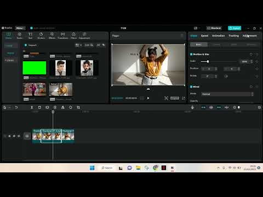Click the Scale percentage input field
Screen dimensions: 263x197
244,61
